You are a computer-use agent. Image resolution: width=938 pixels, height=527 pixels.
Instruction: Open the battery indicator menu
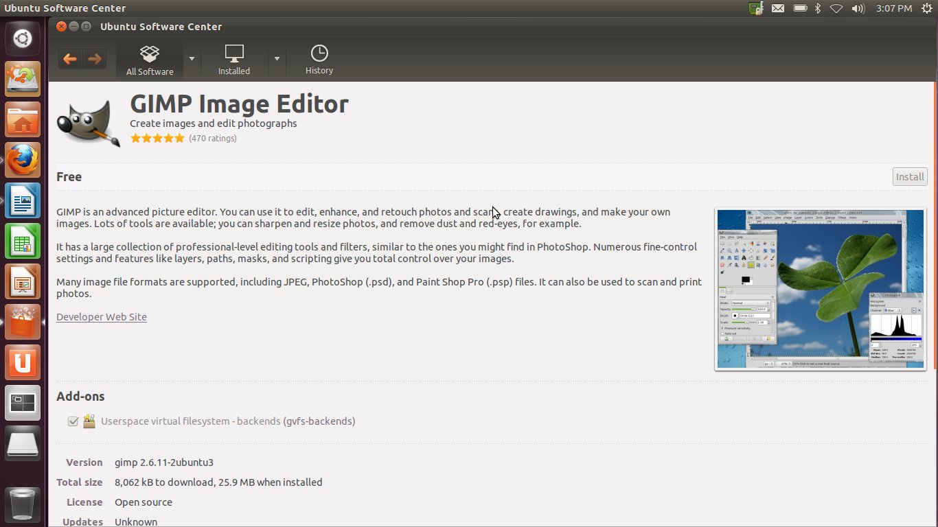click(x=800, y=8)
